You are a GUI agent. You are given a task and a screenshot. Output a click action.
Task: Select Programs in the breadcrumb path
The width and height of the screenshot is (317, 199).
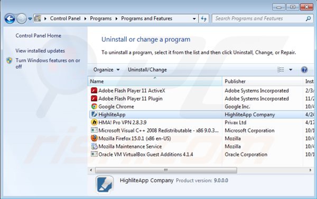(x=101, y=18)
